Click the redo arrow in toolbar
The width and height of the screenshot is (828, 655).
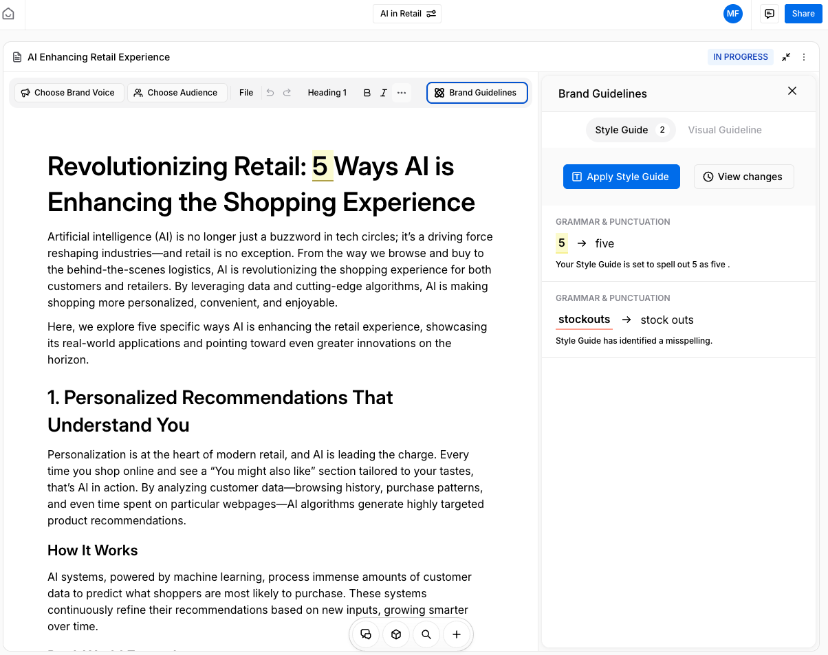click(287, 93)
